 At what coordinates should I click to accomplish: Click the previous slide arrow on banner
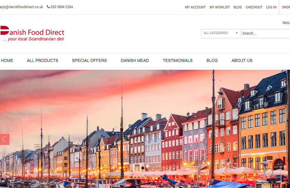(5, 139)
